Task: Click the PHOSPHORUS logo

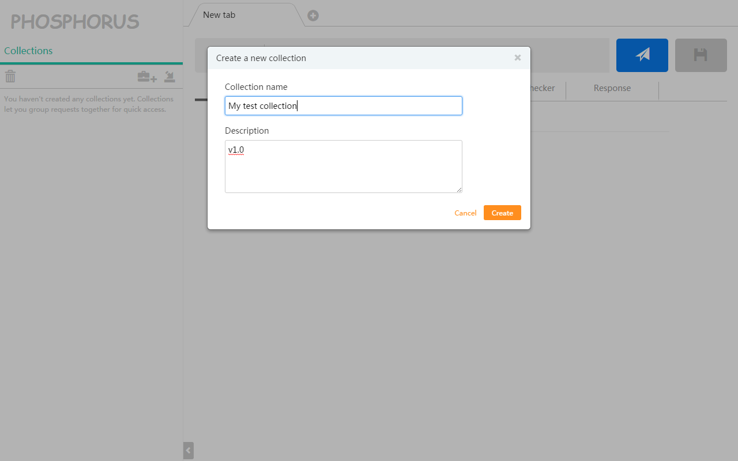Action: (x=75, y=22)
